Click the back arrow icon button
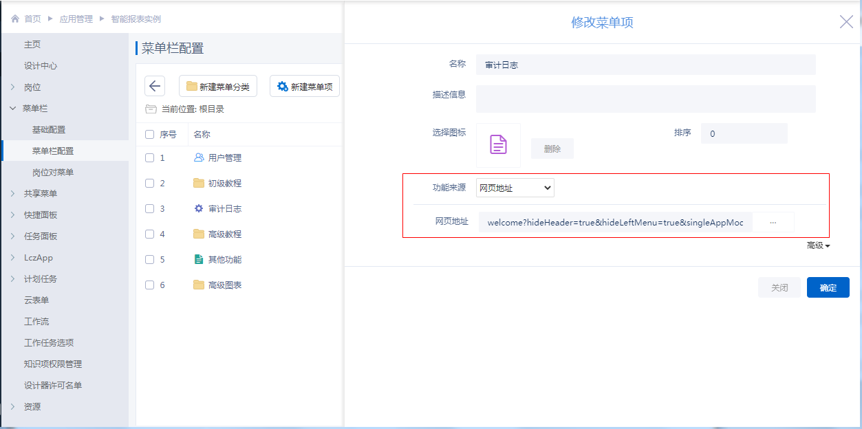Viewport: 862px width, 429px height. [x=155, y=86]
